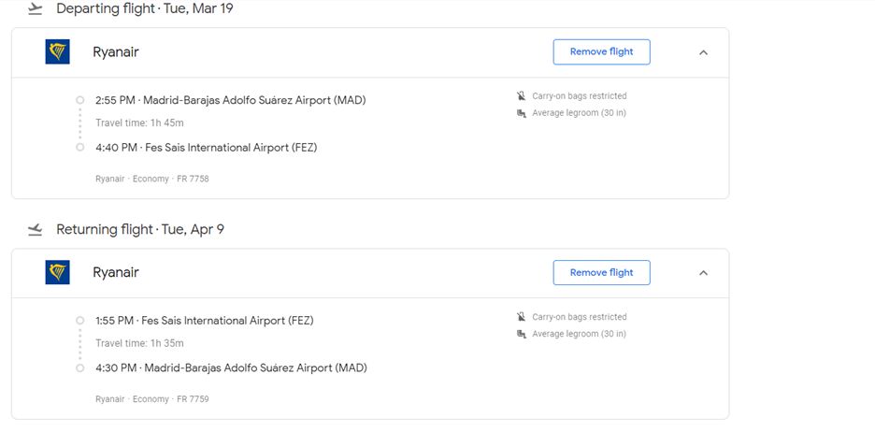Select the Returning flight Tue, Apr 9 heading
This screenshot has width=875, height=432.
coord(139,230)
